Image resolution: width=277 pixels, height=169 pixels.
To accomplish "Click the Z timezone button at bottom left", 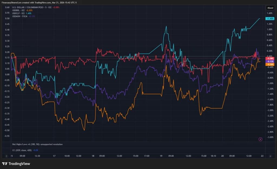I will pos(6,156).
